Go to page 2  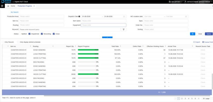pyautogui.click(x=182, y=99)
